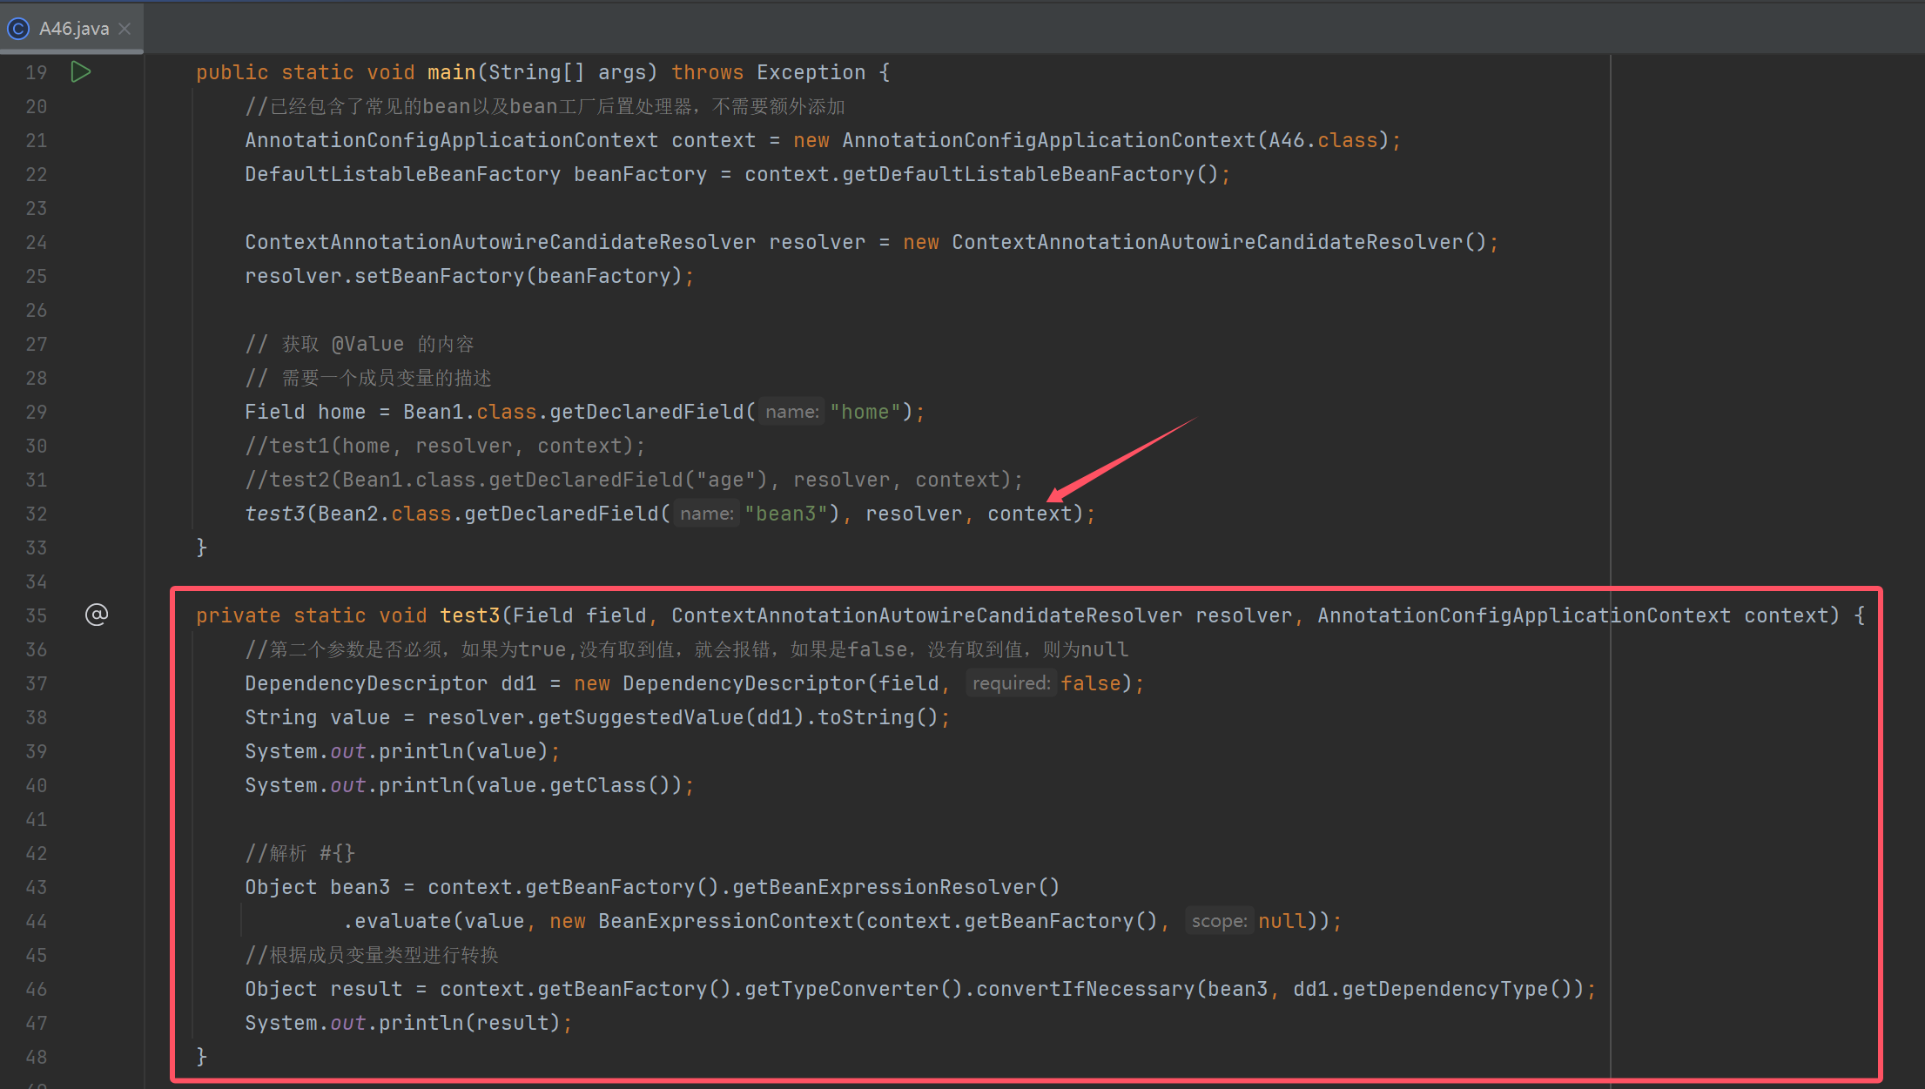Click the 'required:' parameter hint on line 37

coord(1011,683)
